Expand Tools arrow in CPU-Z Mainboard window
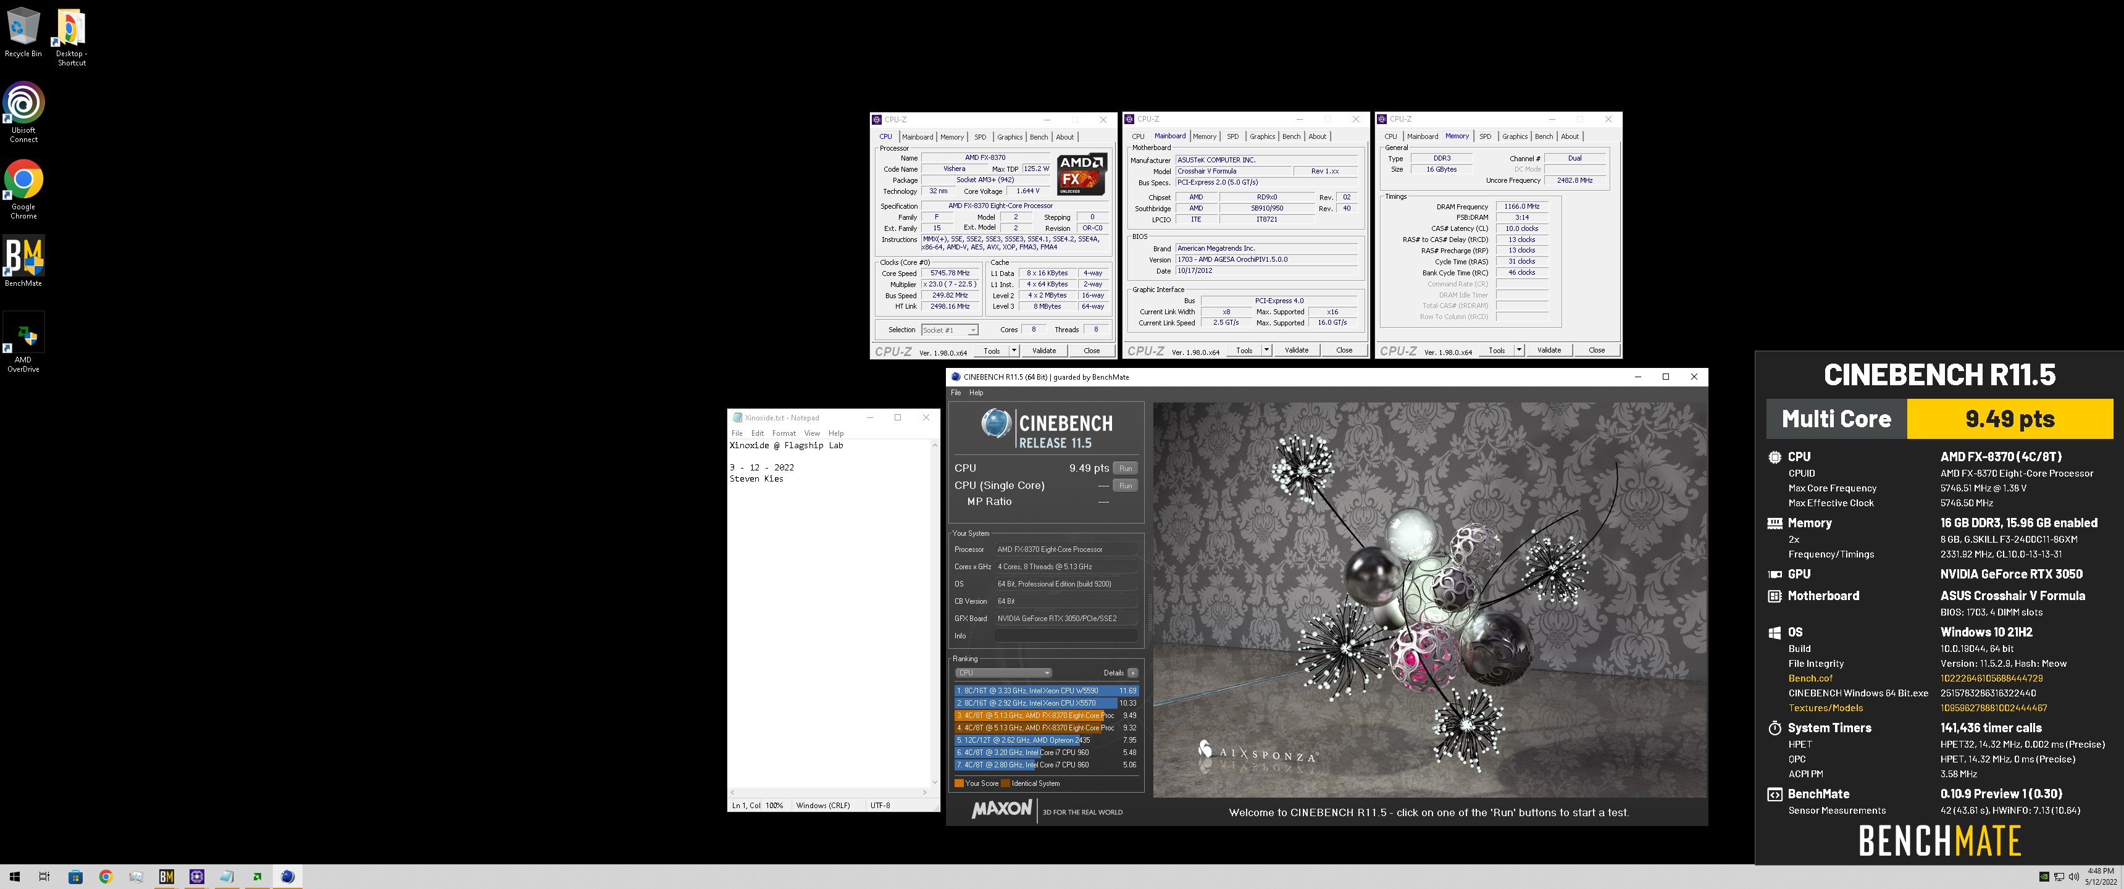 point(1266,351)
